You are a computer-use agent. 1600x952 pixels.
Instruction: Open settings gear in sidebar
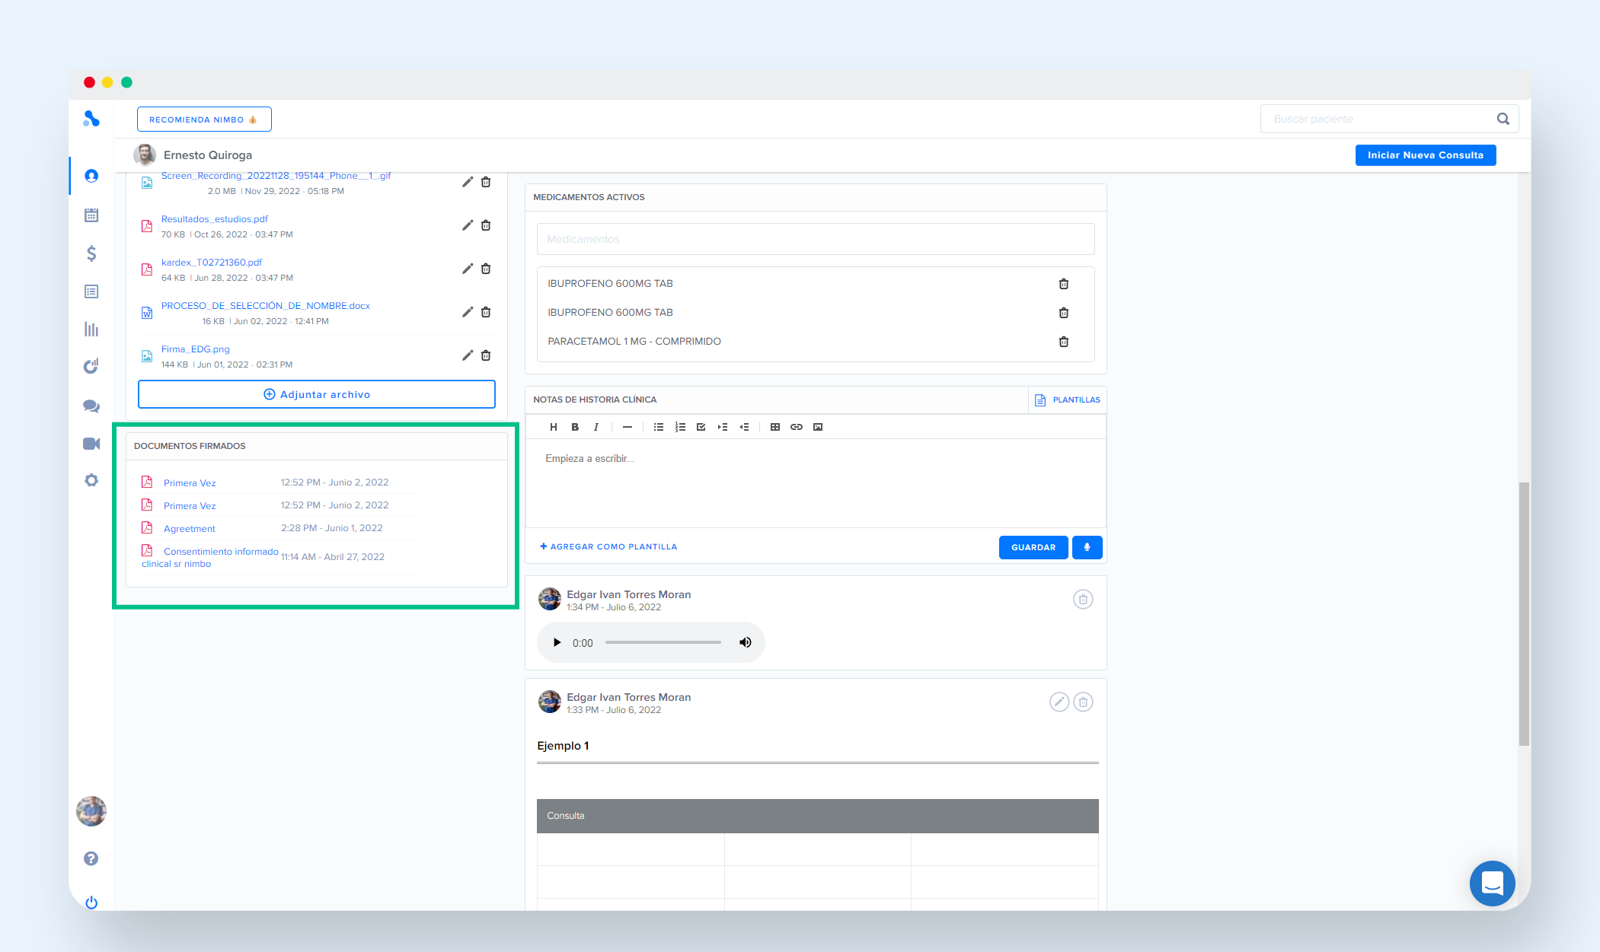coord(91,480)
